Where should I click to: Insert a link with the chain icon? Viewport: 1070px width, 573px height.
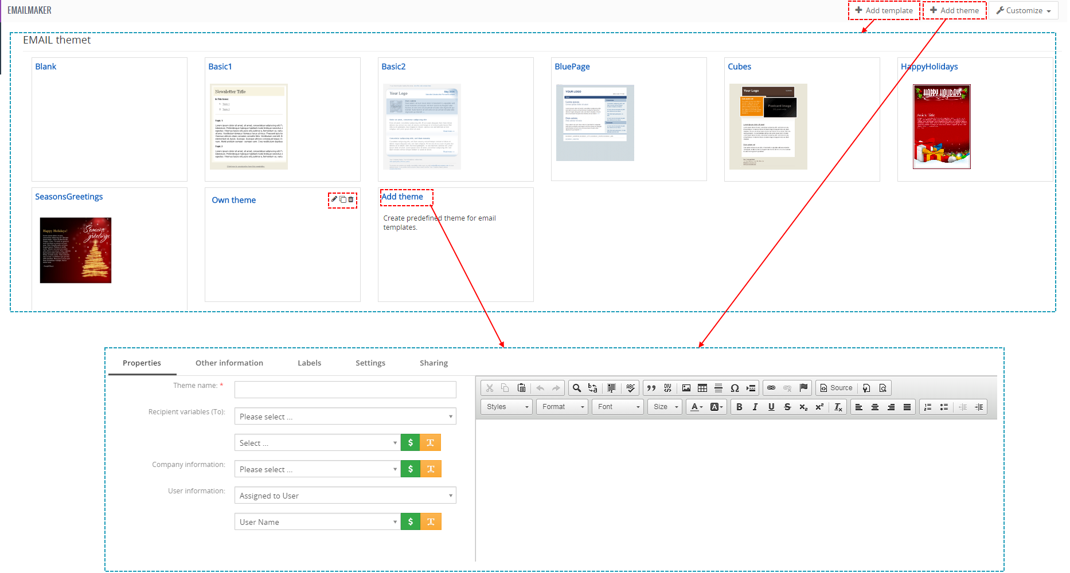771,388
